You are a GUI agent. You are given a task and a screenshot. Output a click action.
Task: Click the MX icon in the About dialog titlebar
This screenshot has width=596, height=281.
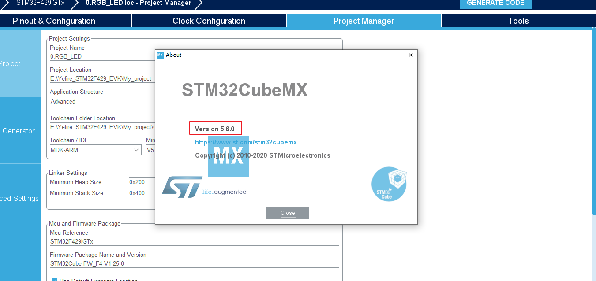coord(160,55)
